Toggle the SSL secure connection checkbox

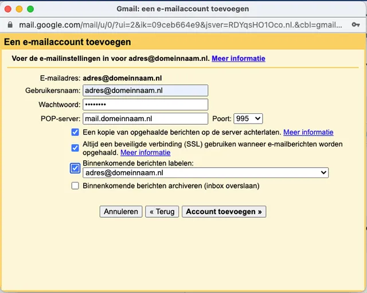(x=75, y=148)
